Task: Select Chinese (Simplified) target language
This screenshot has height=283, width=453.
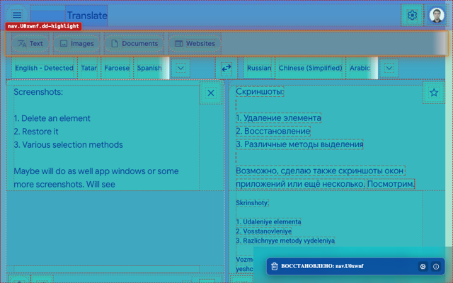Action: tap(310, 68)
